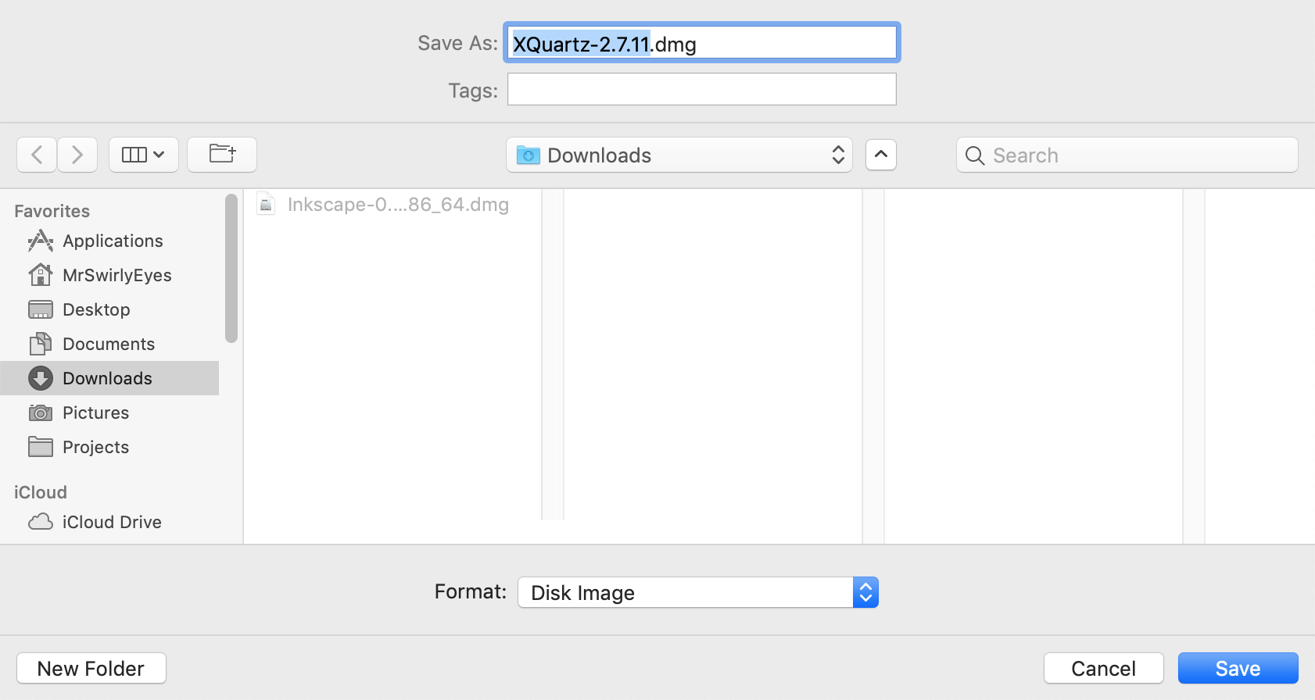The width and height of the screenshot is (1315, 700).
Task: Go to MrSwirlyEyes home folder
Action: (116, 276)
